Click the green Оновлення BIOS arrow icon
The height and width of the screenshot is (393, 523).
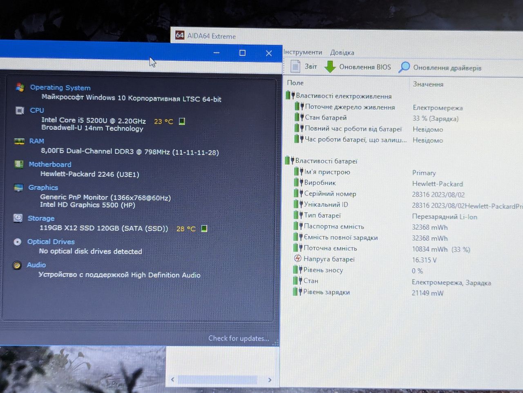330,67
